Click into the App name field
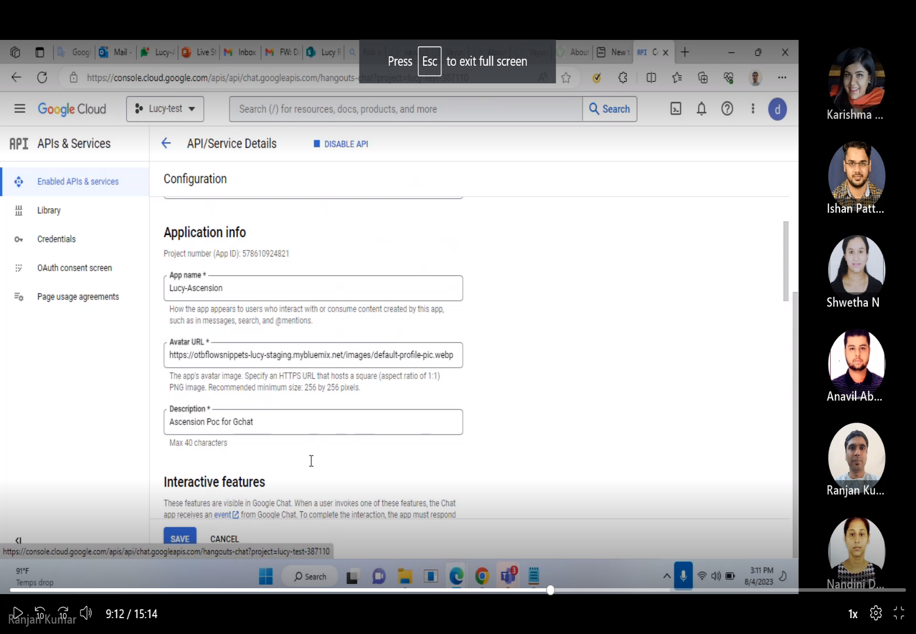Viewport: 916px width, 634px height. coord(313,288)
